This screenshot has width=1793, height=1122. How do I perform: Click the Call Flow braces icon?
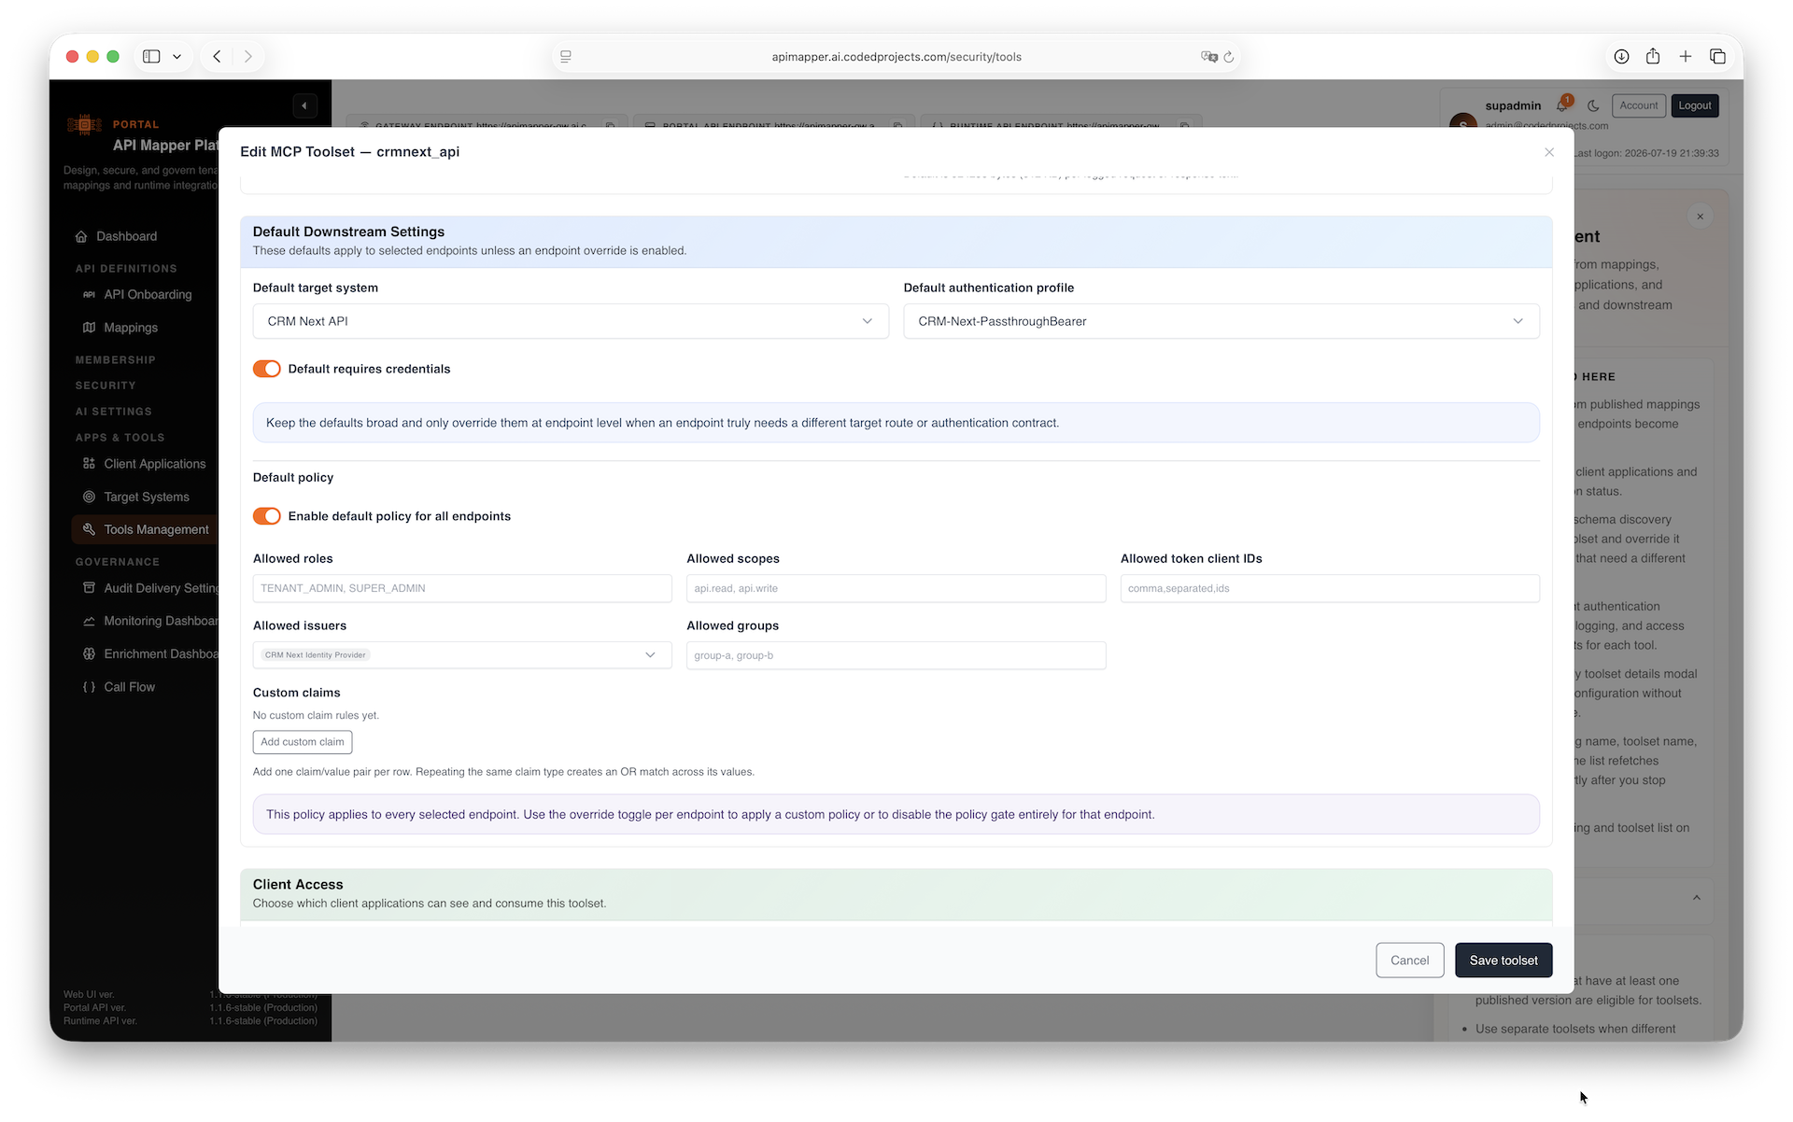point(89,687)
